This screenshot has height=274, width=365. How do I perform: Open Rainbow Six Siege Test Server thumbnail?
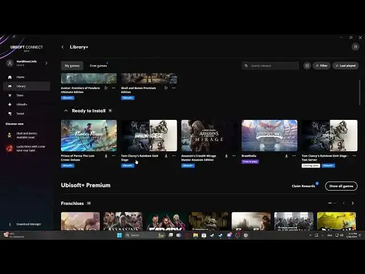pos(330,136)
